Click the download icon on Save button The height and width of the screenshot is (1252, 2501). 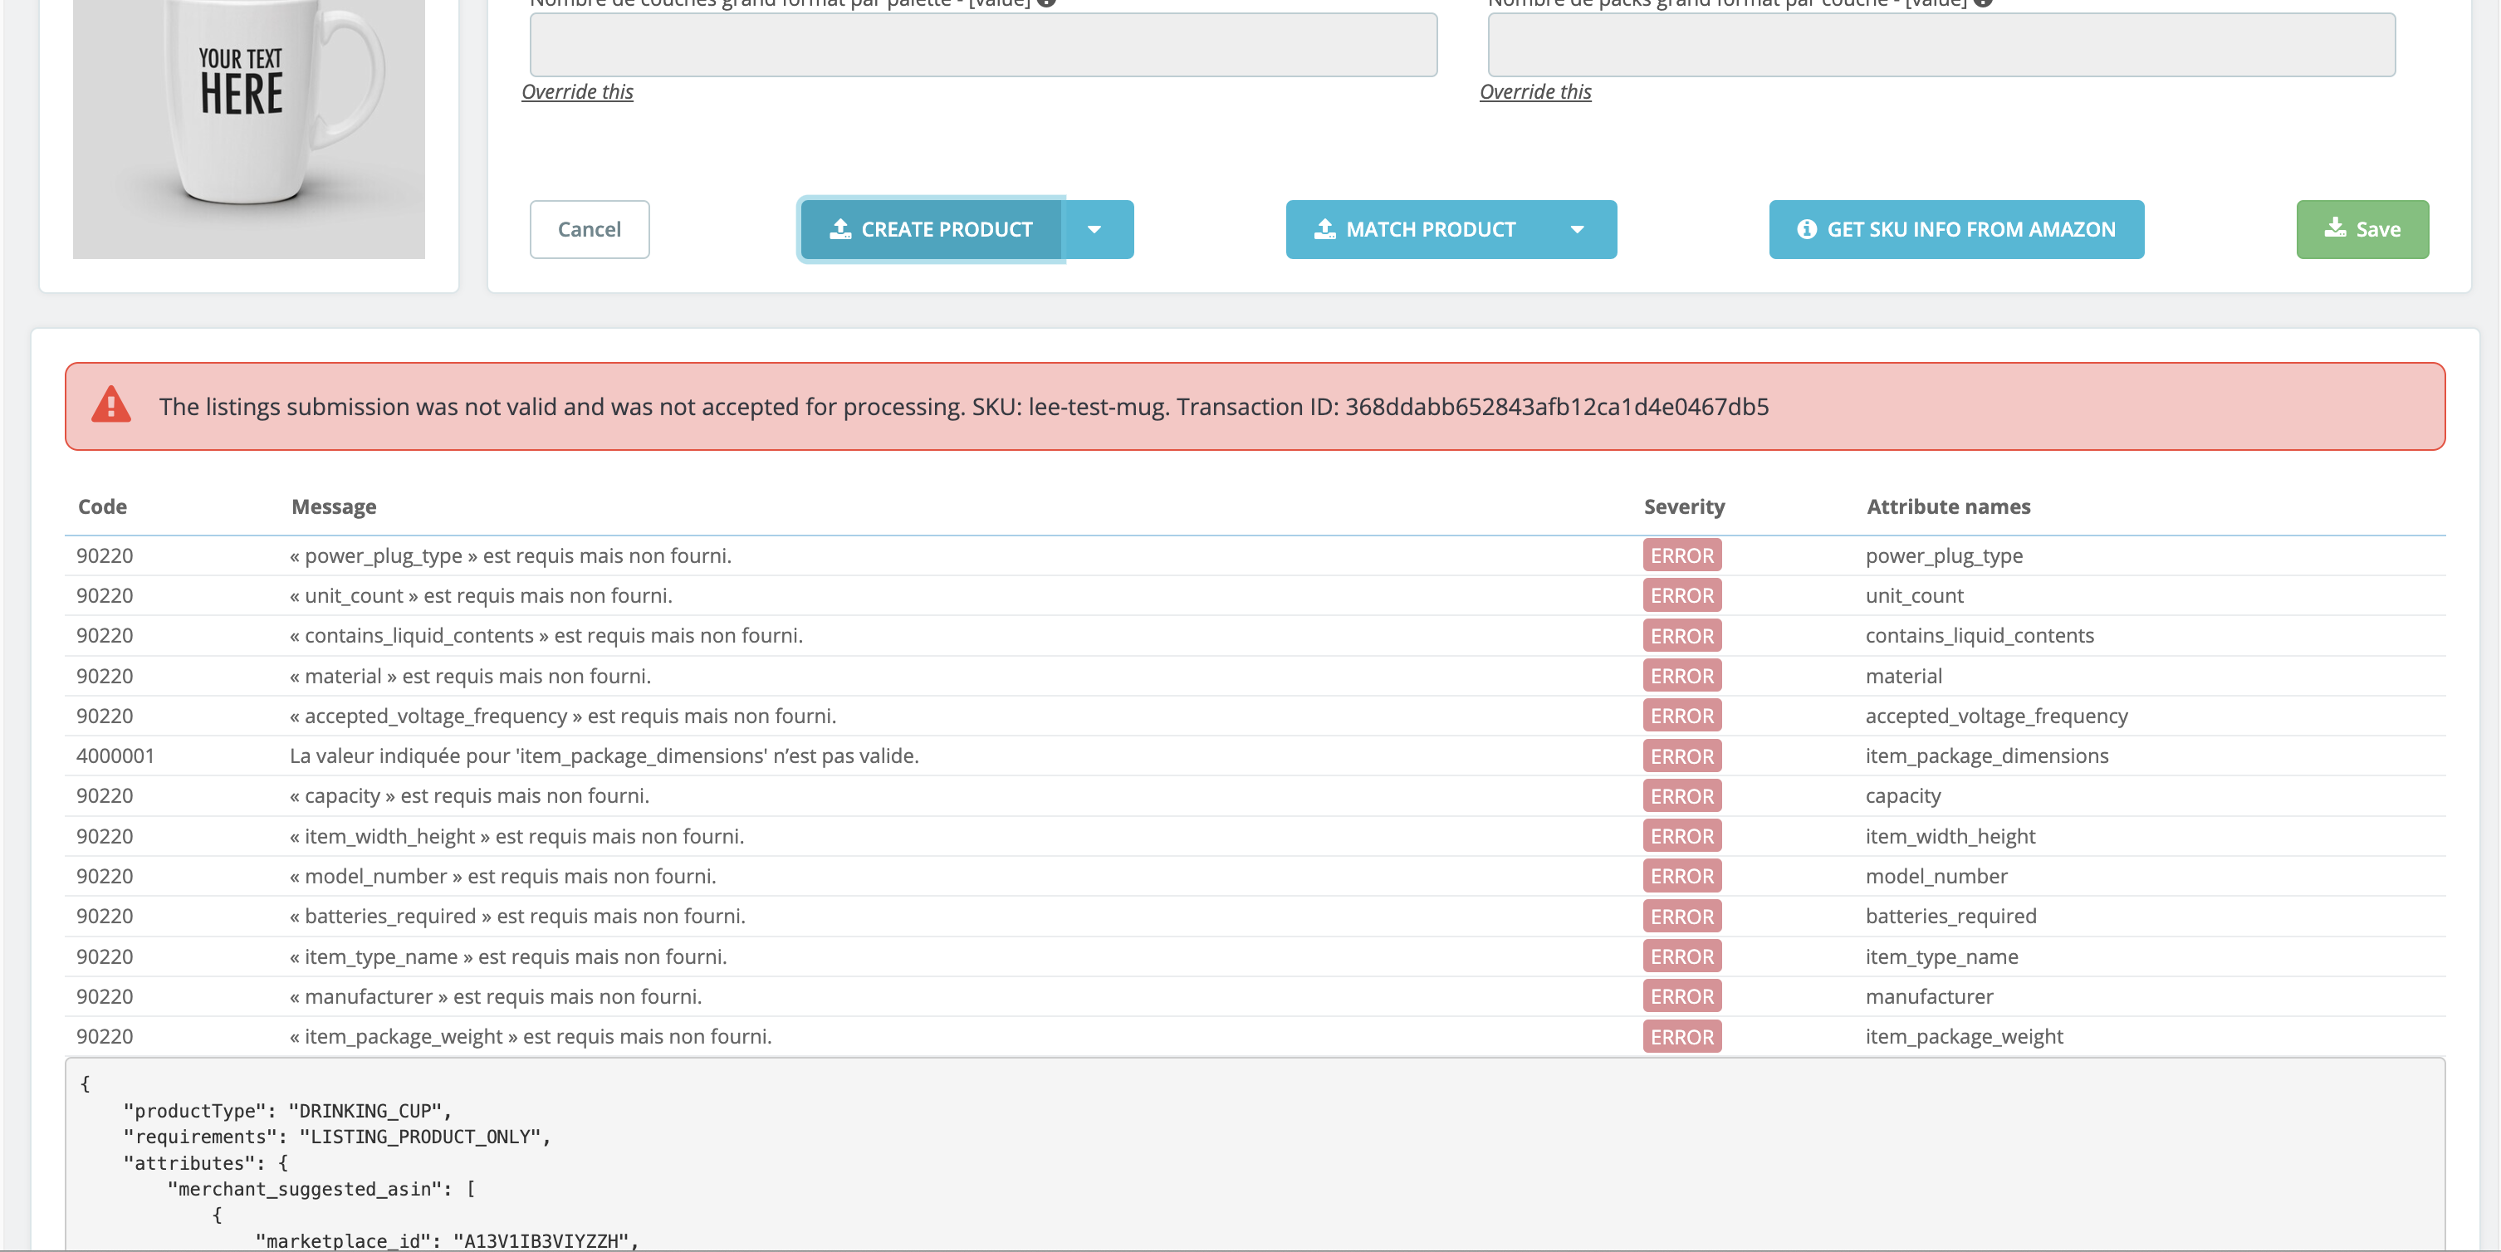coord(2335,227)
